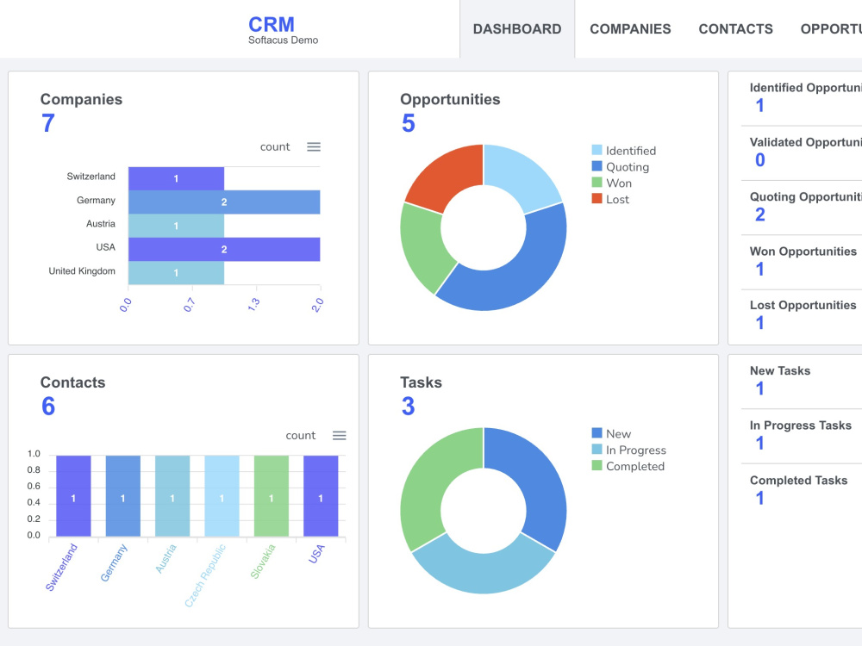Select the Switzerland bar in Companies chart

(x=176, y=178)
